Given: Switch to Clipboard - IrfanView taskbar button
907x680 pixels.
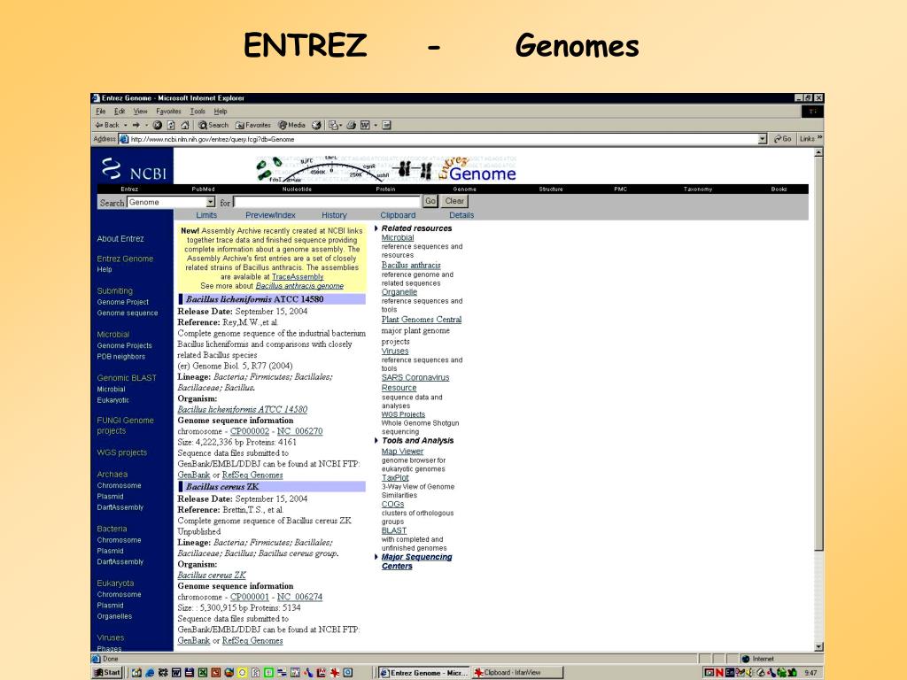Looking at the screenshot, I should [517, 673].
